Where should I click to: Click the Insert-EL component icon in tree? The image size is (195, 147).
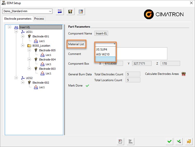click(x=16, y=27)
